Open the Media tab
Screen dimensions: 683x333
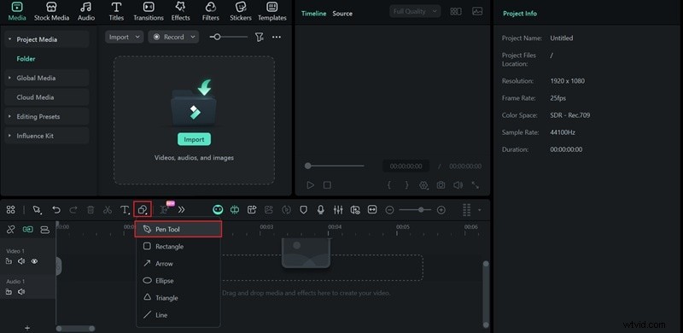pos(17,12)
